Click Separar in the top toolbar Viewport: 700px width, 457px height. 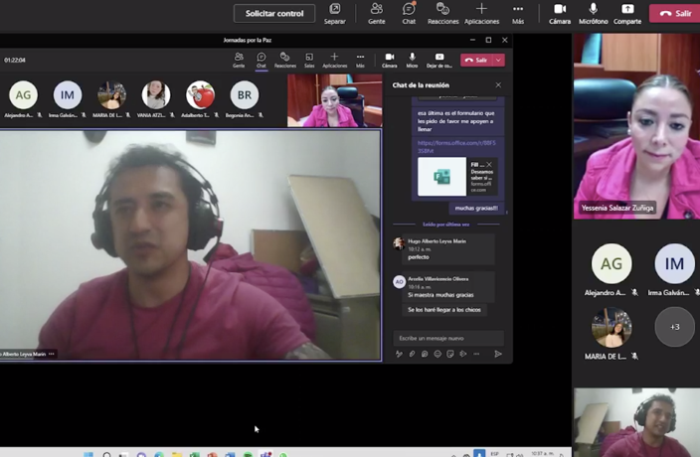click(334, 14)
